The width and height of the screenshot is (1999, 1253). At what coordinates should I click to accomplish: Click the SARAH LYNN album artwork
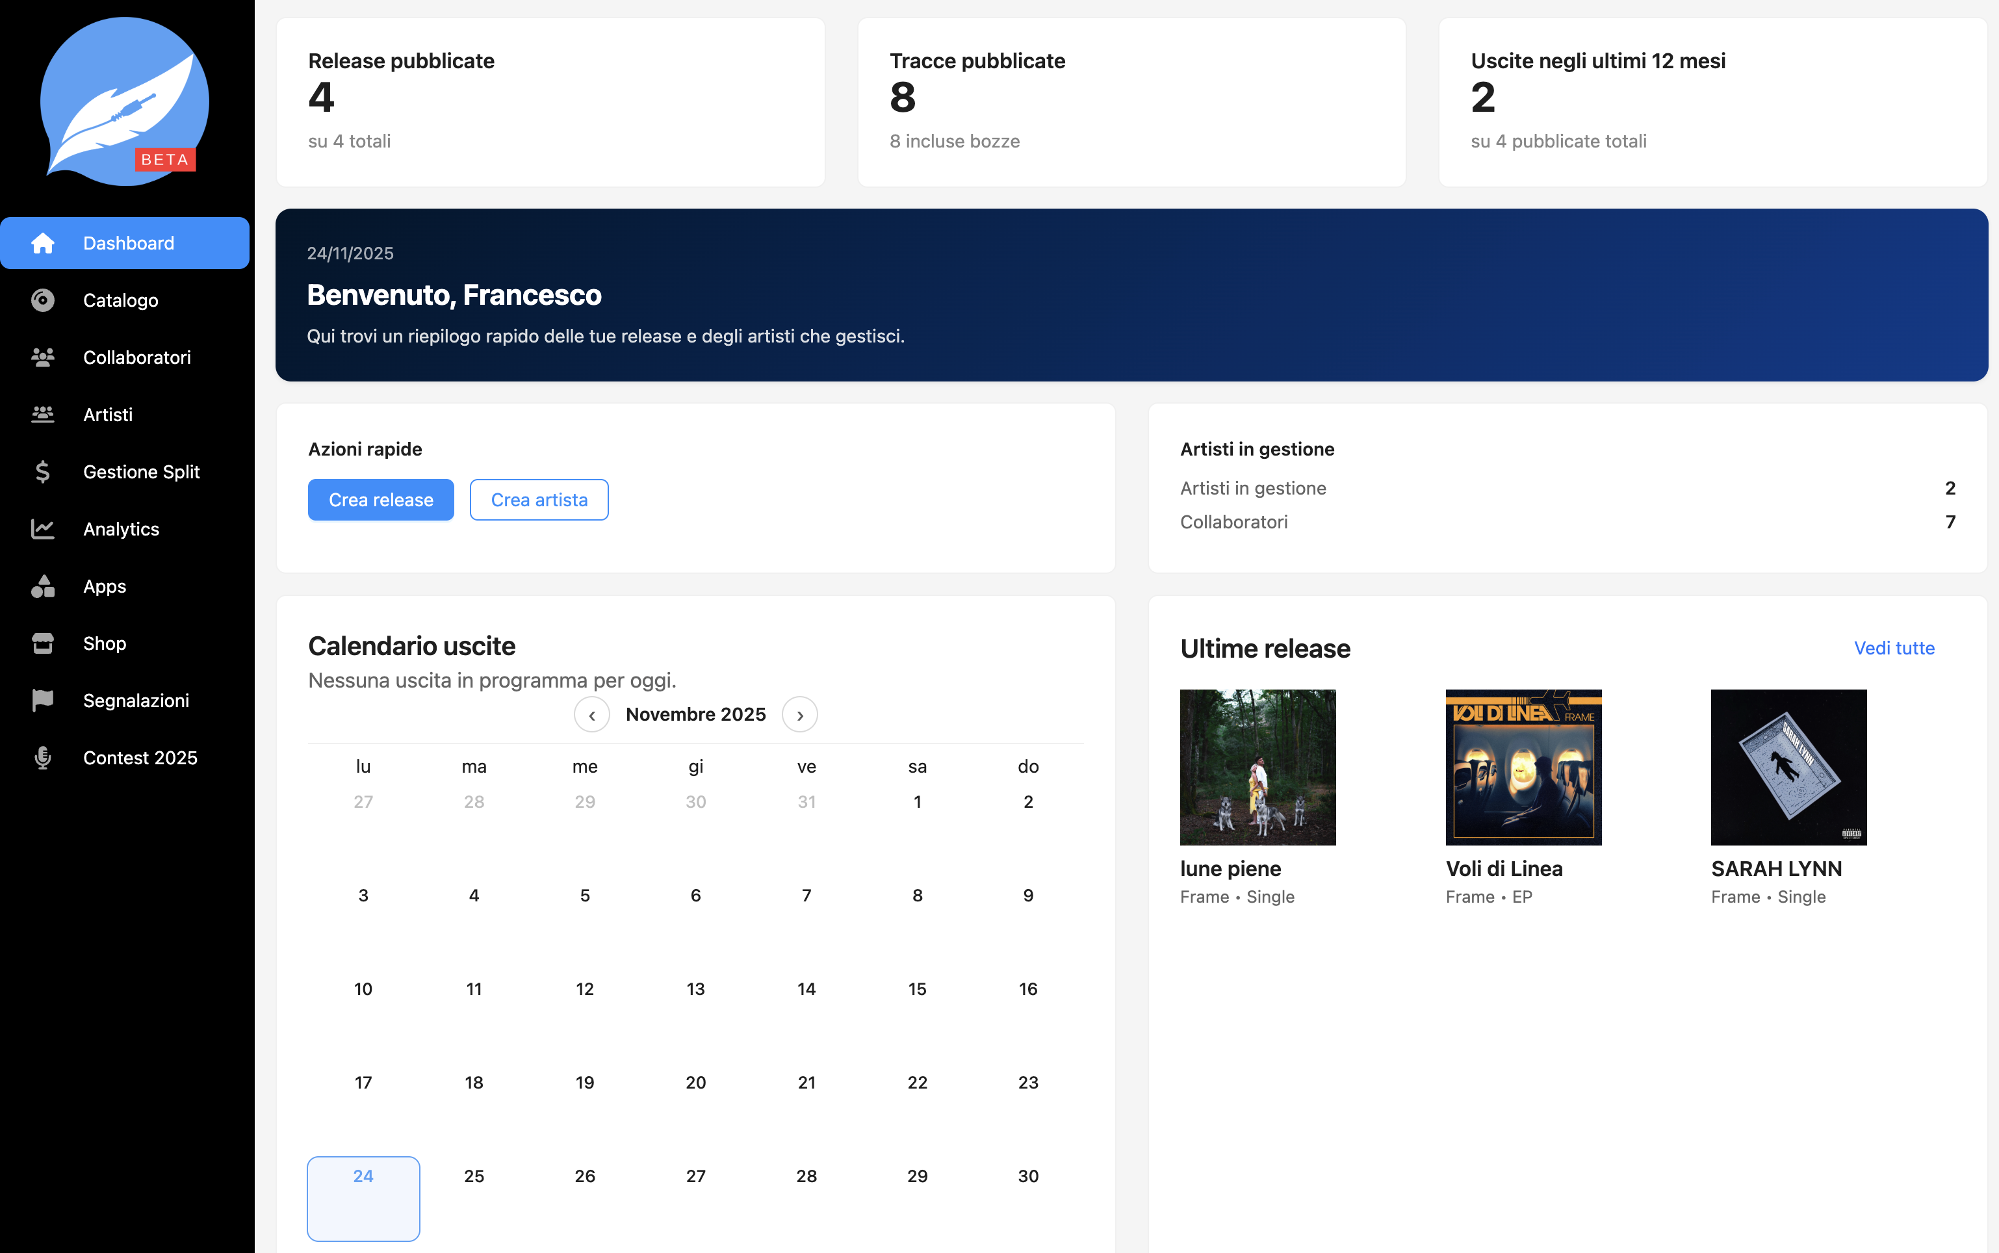tap(1787, 766)
